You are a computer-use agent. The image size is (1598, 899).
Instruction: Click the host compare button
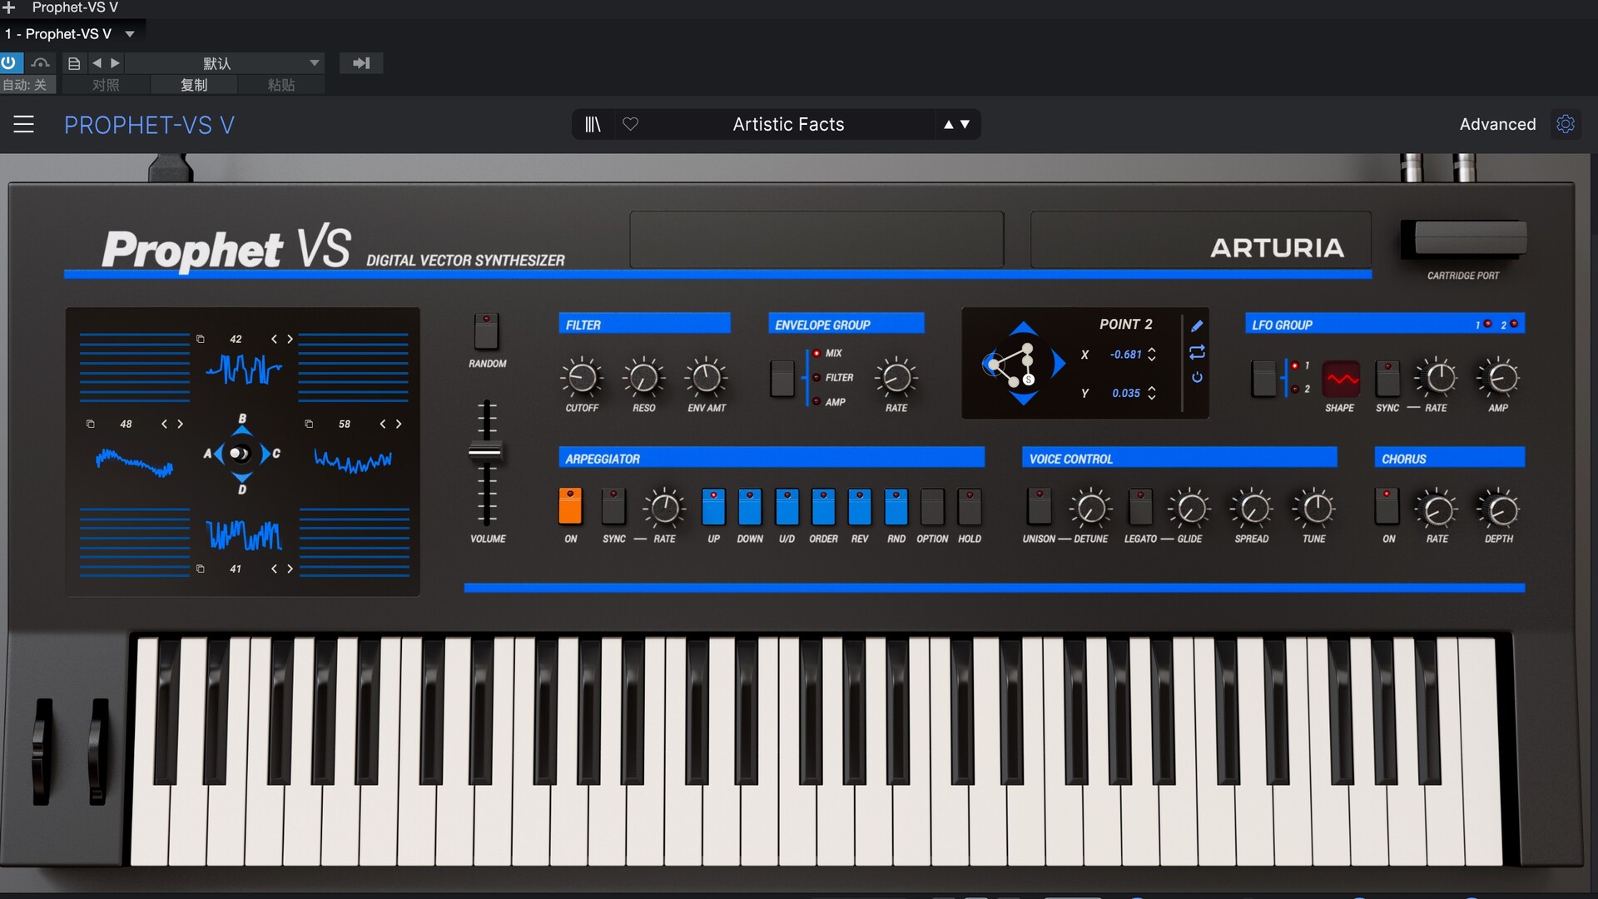(106, 85)
